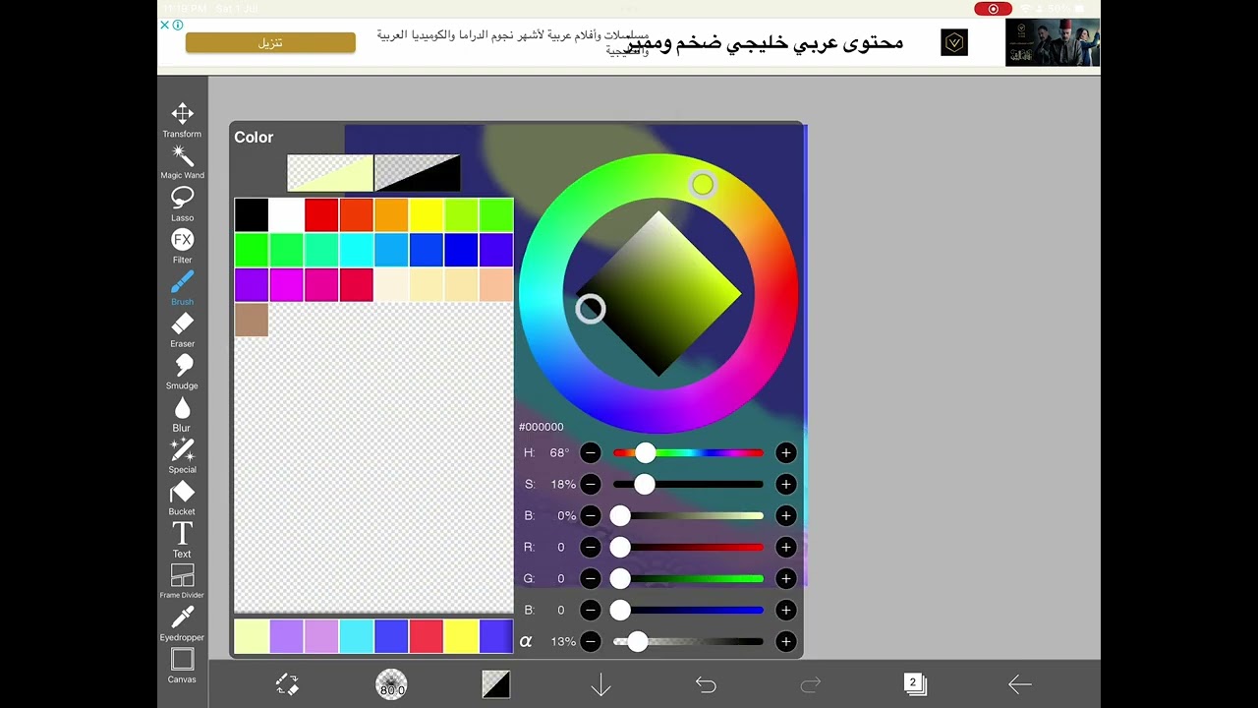Redo the last action
This screenshot has height=708, width=1258.
click(811, 684)
